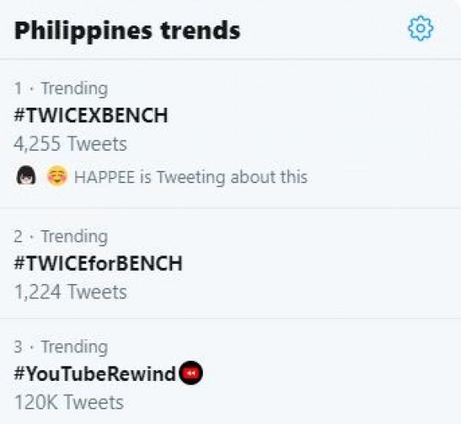Click the smiling emoji avatar icon

point(56,176)
